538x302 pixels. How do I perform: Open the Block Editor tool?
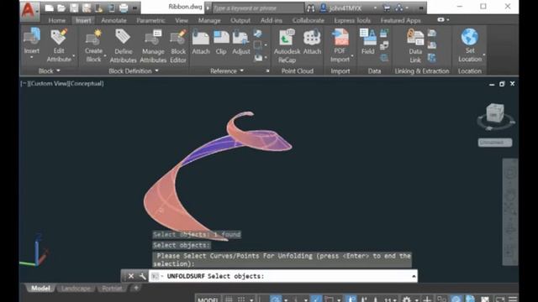[178, 45]
